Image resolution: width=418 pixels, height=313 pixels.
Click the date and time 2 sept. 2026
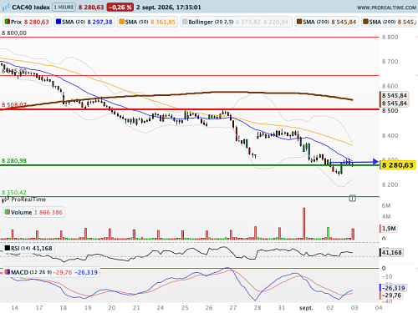pos(169,8)
